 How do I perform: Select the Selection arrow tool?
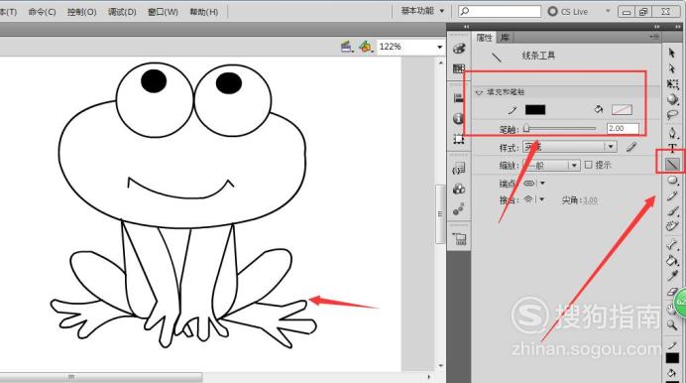672,53
